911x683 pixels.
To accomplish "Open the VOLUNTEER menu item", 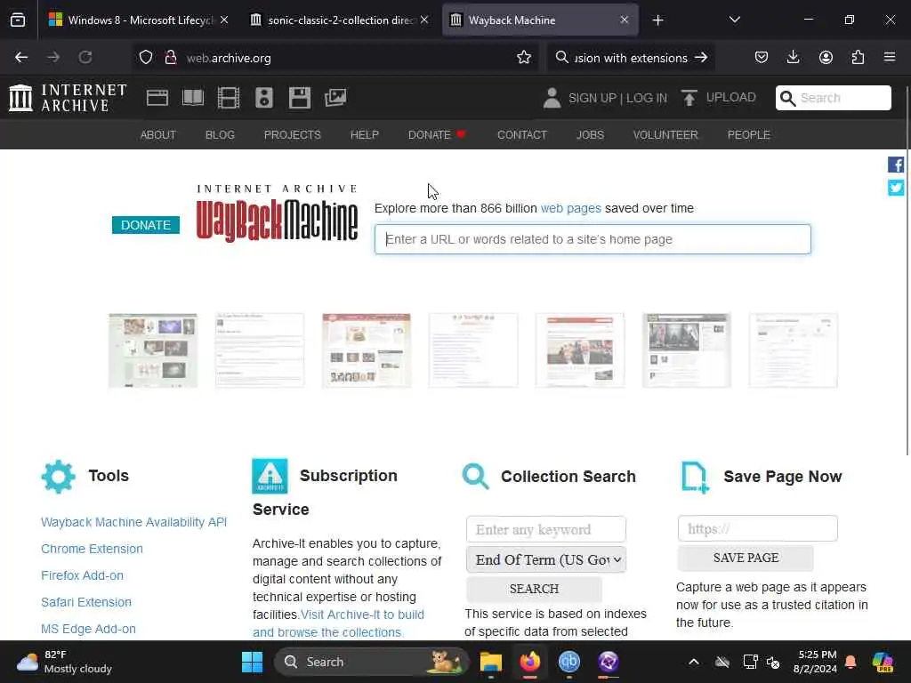I will coord(665,135).
